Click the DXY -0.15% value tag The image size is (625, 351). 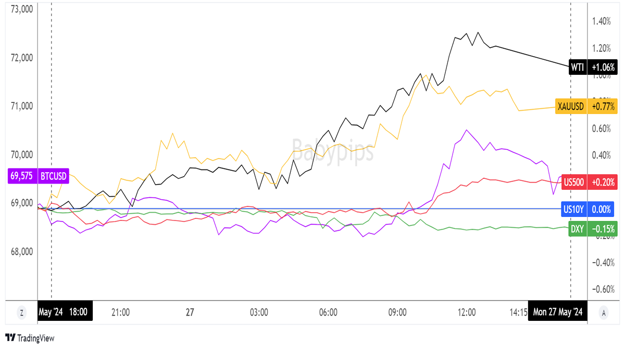pos(603,228)
